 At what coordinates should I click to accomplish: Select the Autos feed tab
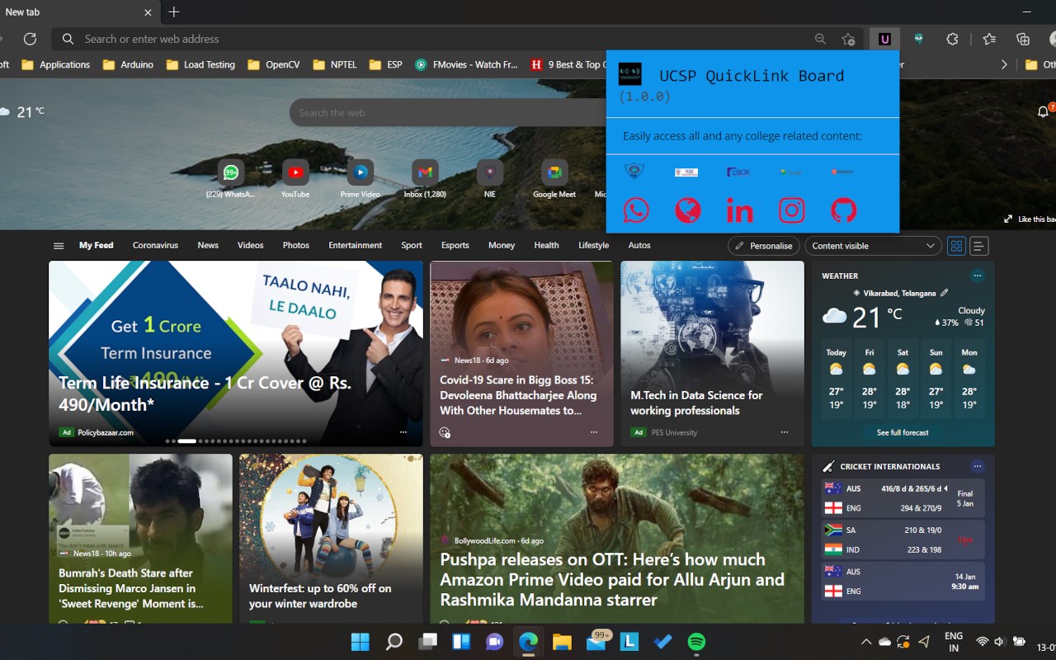click(639, 245)
